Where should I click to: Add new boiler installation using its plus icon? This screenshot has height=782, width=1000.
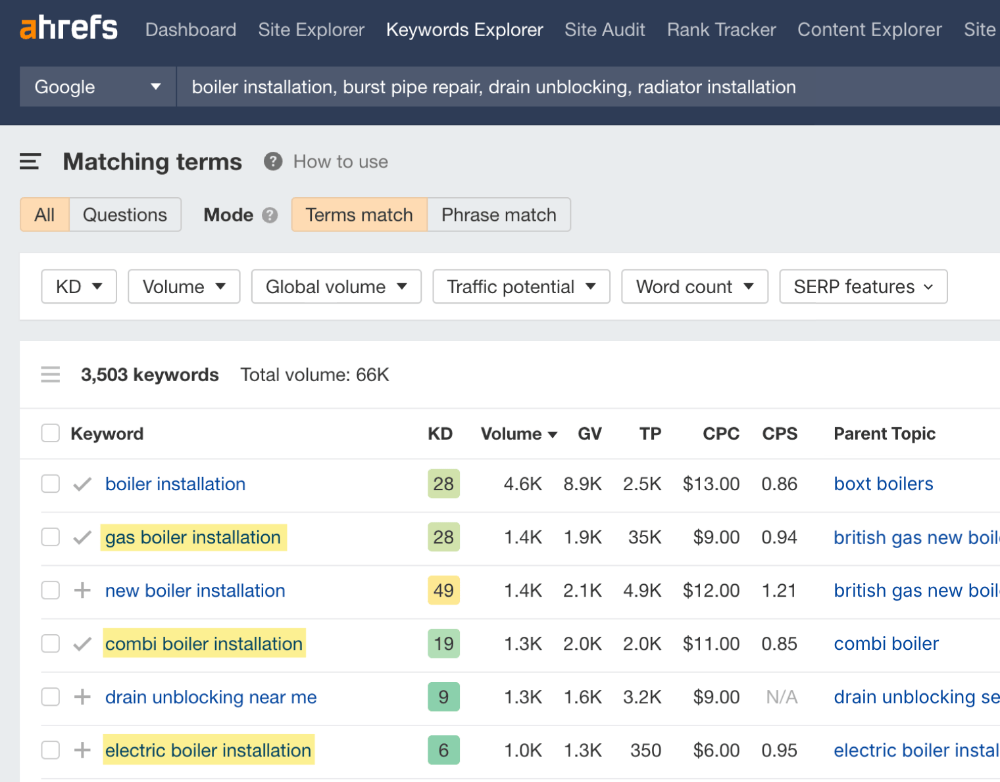(82, 590)
